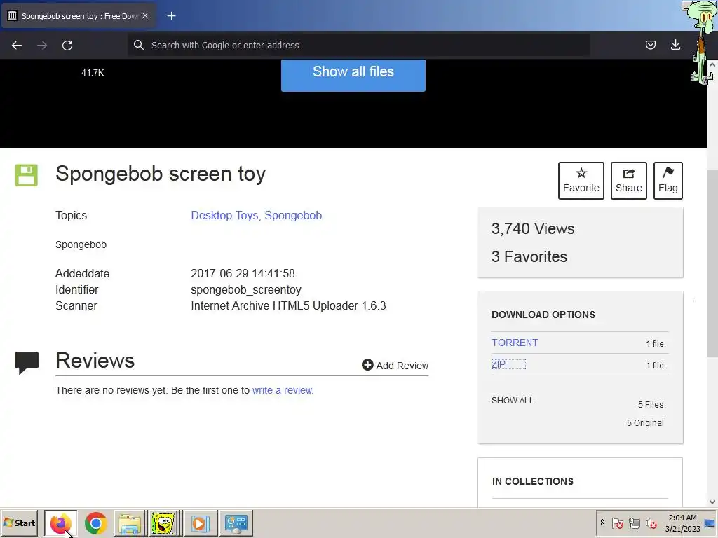Expand hidden system tray icons arrow
This screenshot has height=538, width=718.
click(602, 523)
